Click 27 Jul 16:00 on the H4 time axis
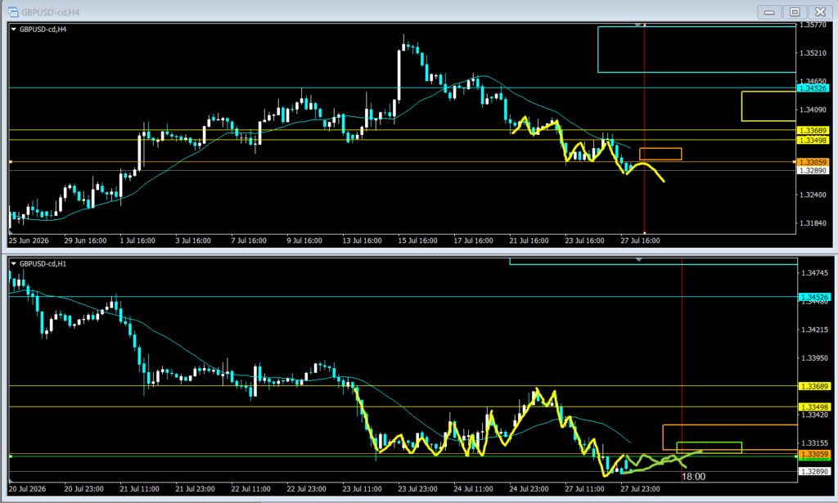Screen dimensions: 838x503 pyautogui.click(x=640, y=240)
